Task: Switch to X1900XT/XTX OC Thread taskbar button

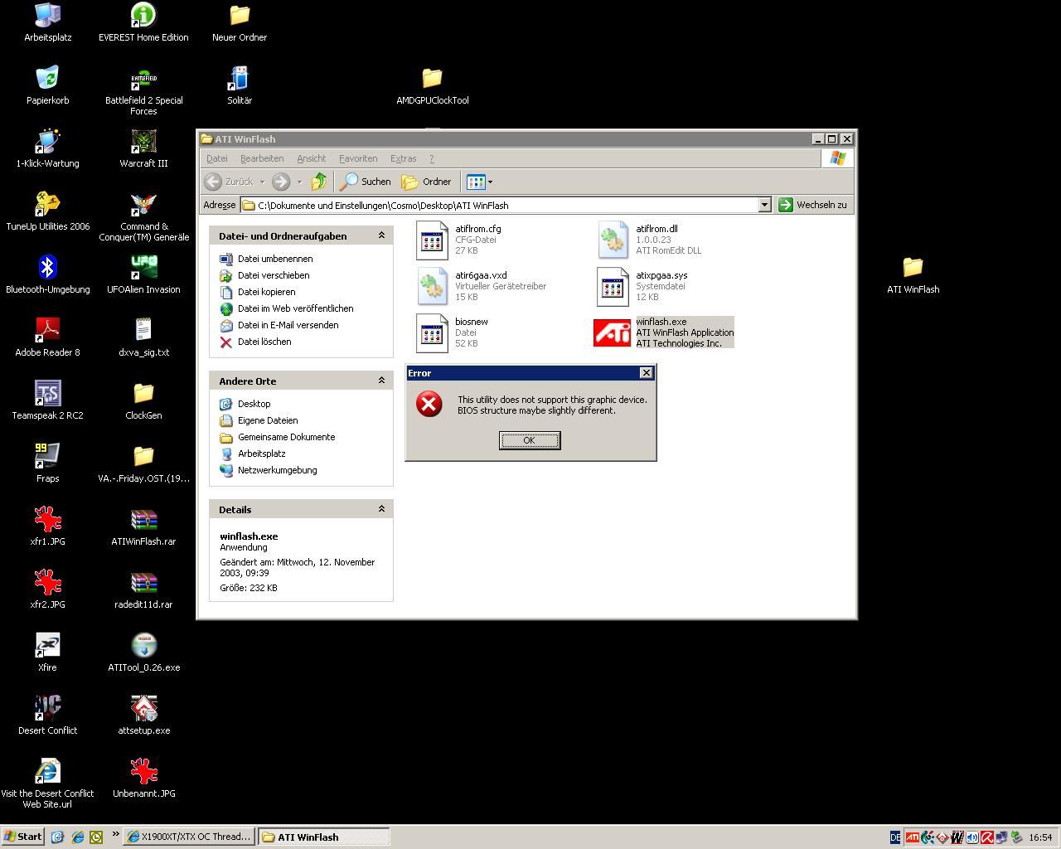Action: coord(189,837)
